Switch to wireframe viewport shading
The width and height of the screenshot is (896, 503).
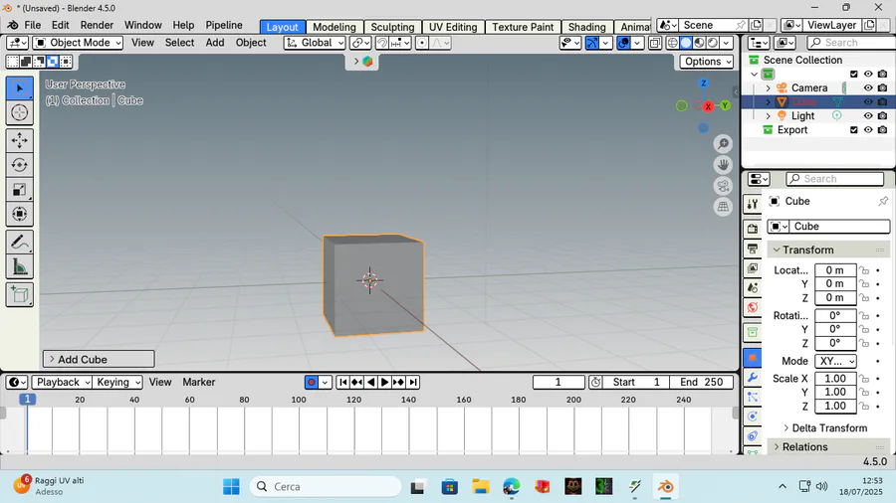pos(673,43)
